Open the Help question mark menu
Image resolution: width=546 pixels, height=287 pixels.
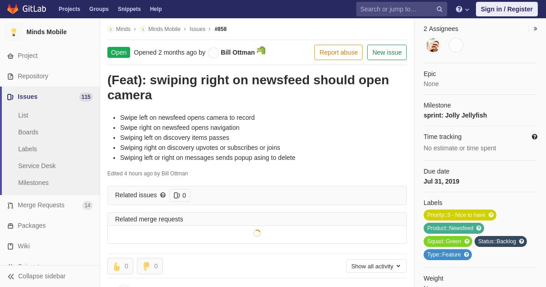click(462, 9)
